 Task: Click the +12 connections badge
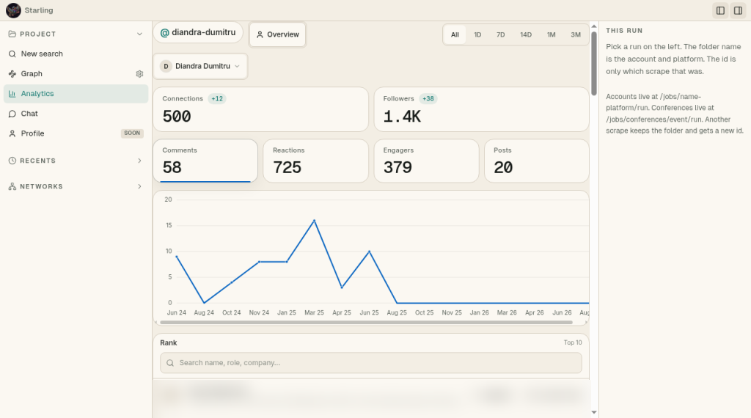(217, 99)
